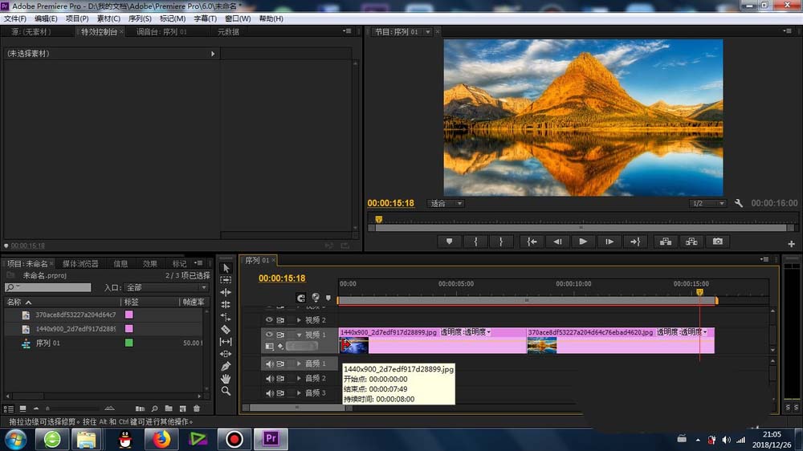This screenshot has height=451, width=803.
Task: Create a new bin in project panel
Action: point(169,408)
